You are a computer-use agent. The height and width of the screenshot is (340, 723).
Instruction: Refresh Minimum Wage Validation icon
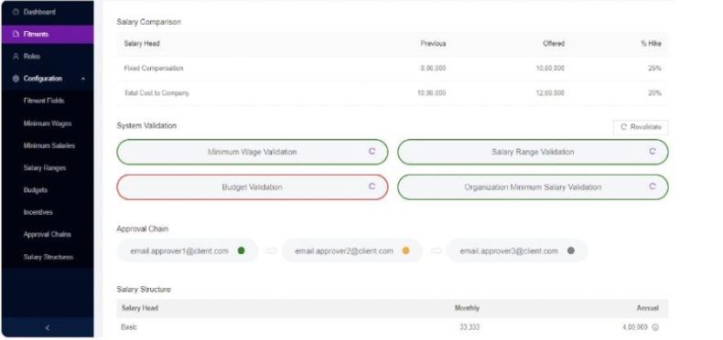pos(372,151)
